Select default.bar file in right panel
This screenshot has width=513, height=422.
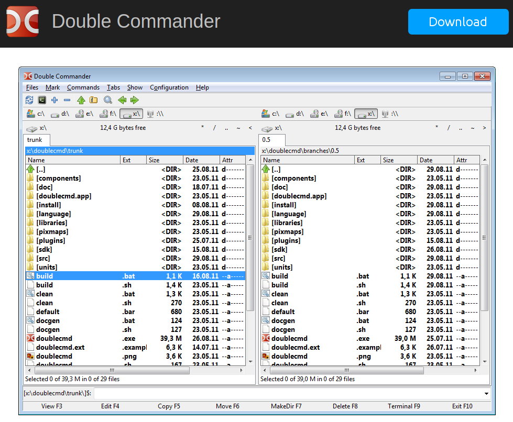coord(370,312)
